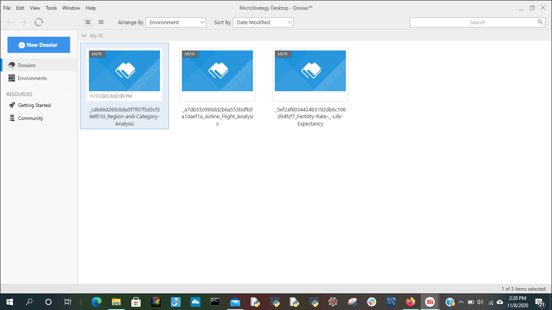
Task: Collapse the My PC section
Action: pos(84,36)
